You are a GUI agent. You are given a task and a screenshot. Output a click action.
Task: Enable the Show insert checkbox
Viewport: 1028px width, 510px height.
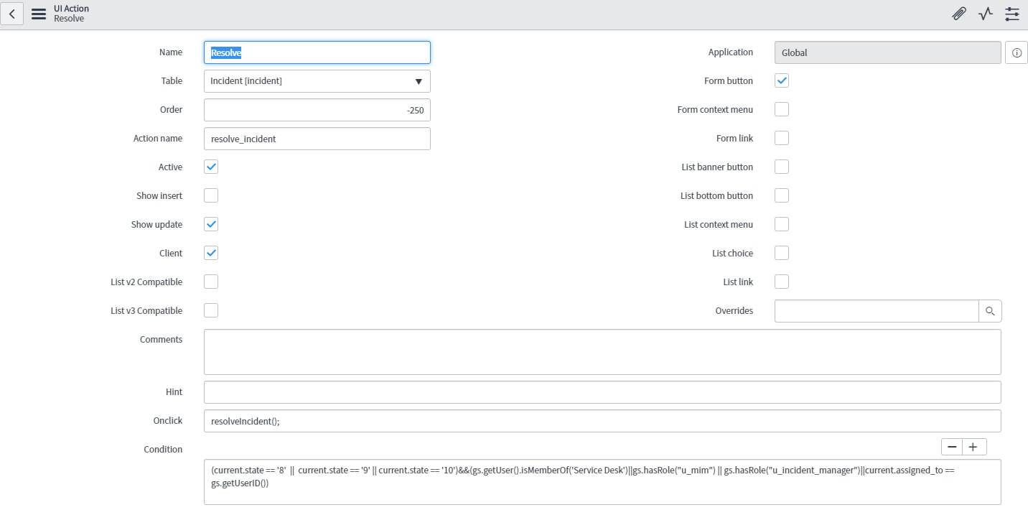tap(211, 195)
